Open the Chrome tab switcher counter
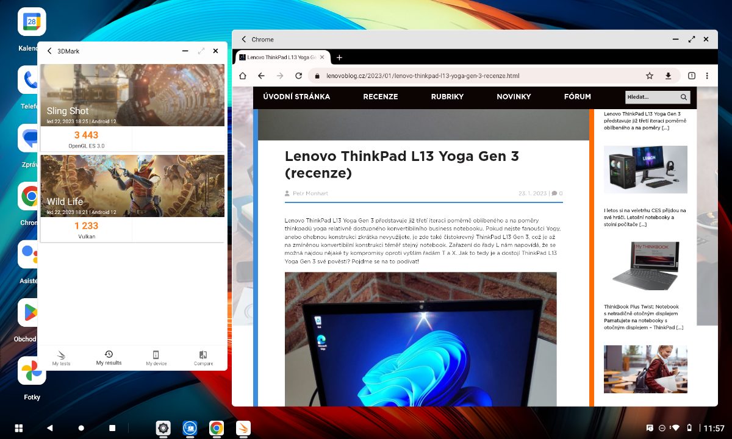 click(x=692, y=76)
